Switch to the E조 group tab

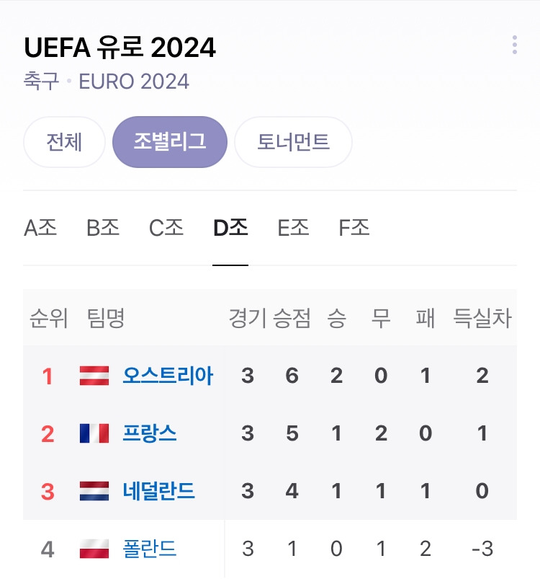[293, 227]
